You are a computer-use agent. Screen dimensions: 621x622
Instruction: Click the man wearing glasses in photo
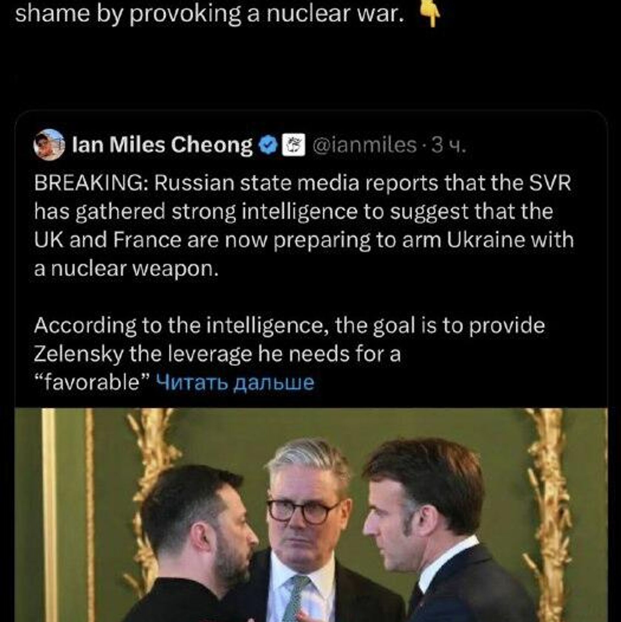coord(304,518)
